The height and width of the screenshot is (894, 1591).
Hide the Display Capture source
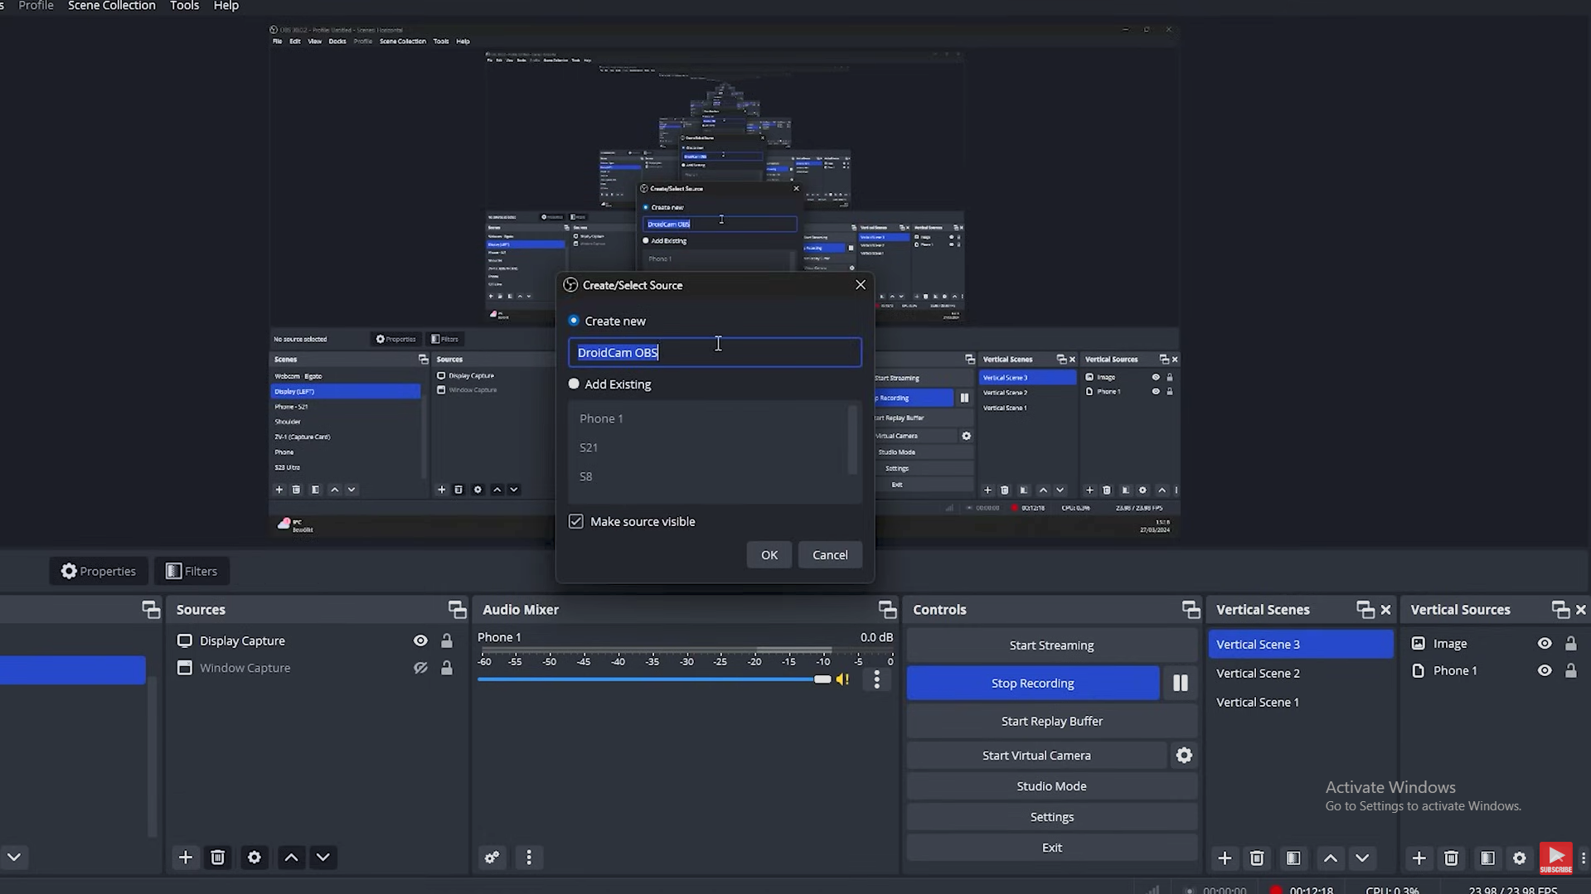tap(420, 641)
